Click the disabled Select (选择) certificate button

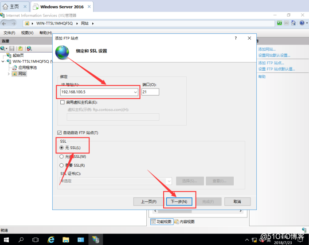point(190,181)
